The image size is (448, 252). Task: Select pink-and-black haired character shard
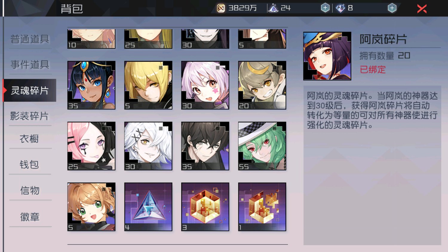coord(91,146)
